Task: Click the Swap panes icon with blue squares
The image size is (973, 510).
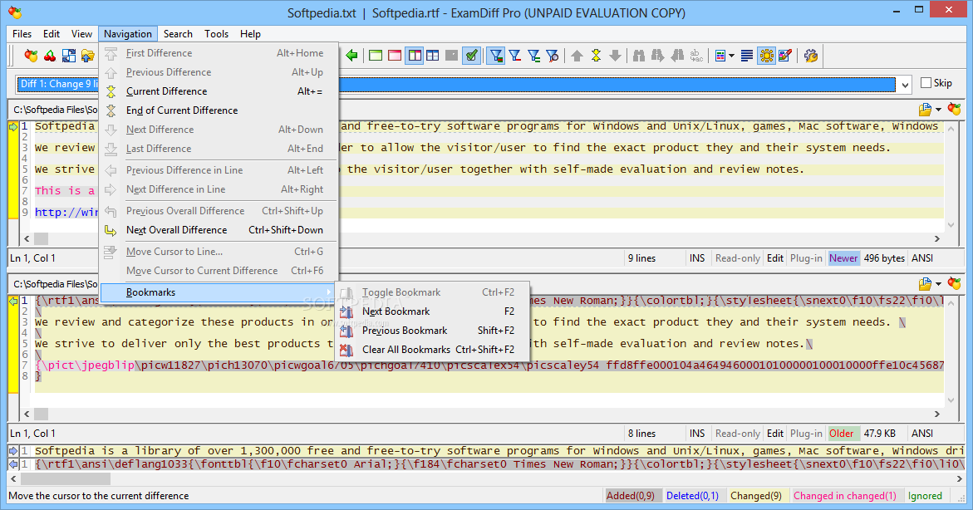Action: (69, 56)
